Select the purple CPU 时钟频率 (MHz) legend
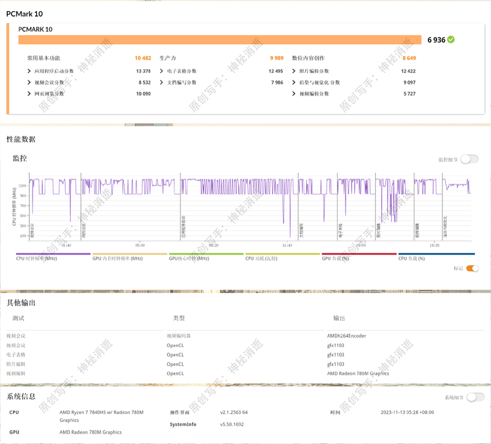Viewport: 491px width, 444px height. click(53, 256)
